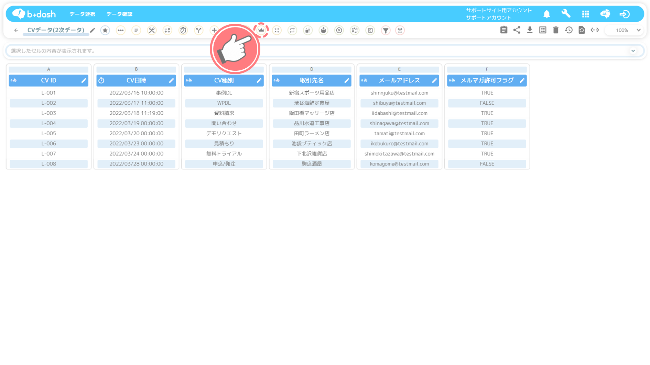Click the A-to-あ character conversion icon

tap(355, 30)
